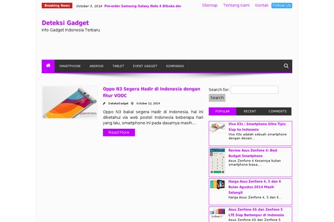Click the Vivo X3s adalah sebuah excerpt
The image size is (334, 222).
click(257, 136)
